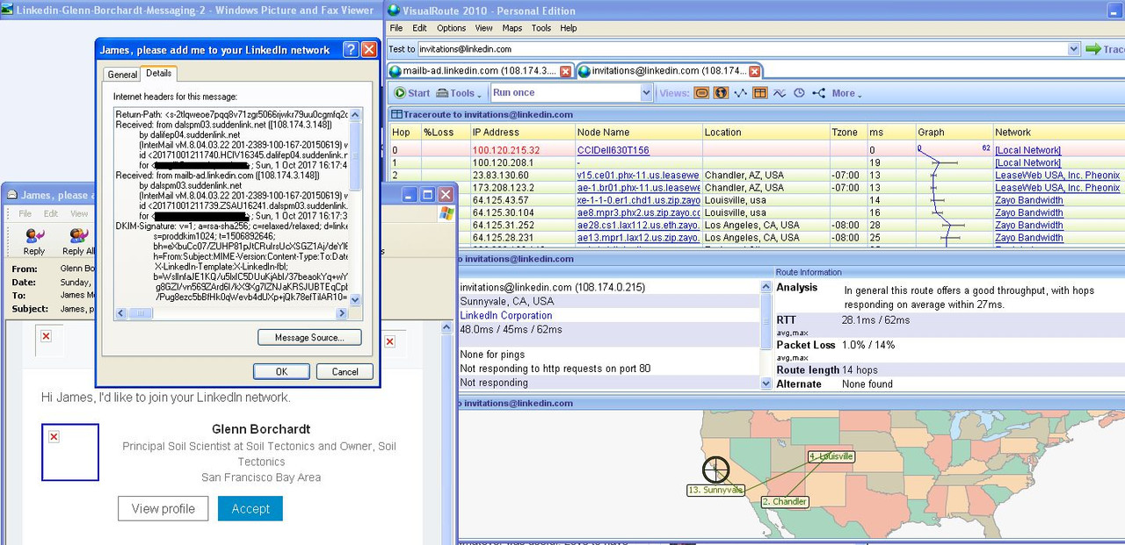Select the wavy lines performance view icon
The image size is (1125, 545).
coord(780,93)
